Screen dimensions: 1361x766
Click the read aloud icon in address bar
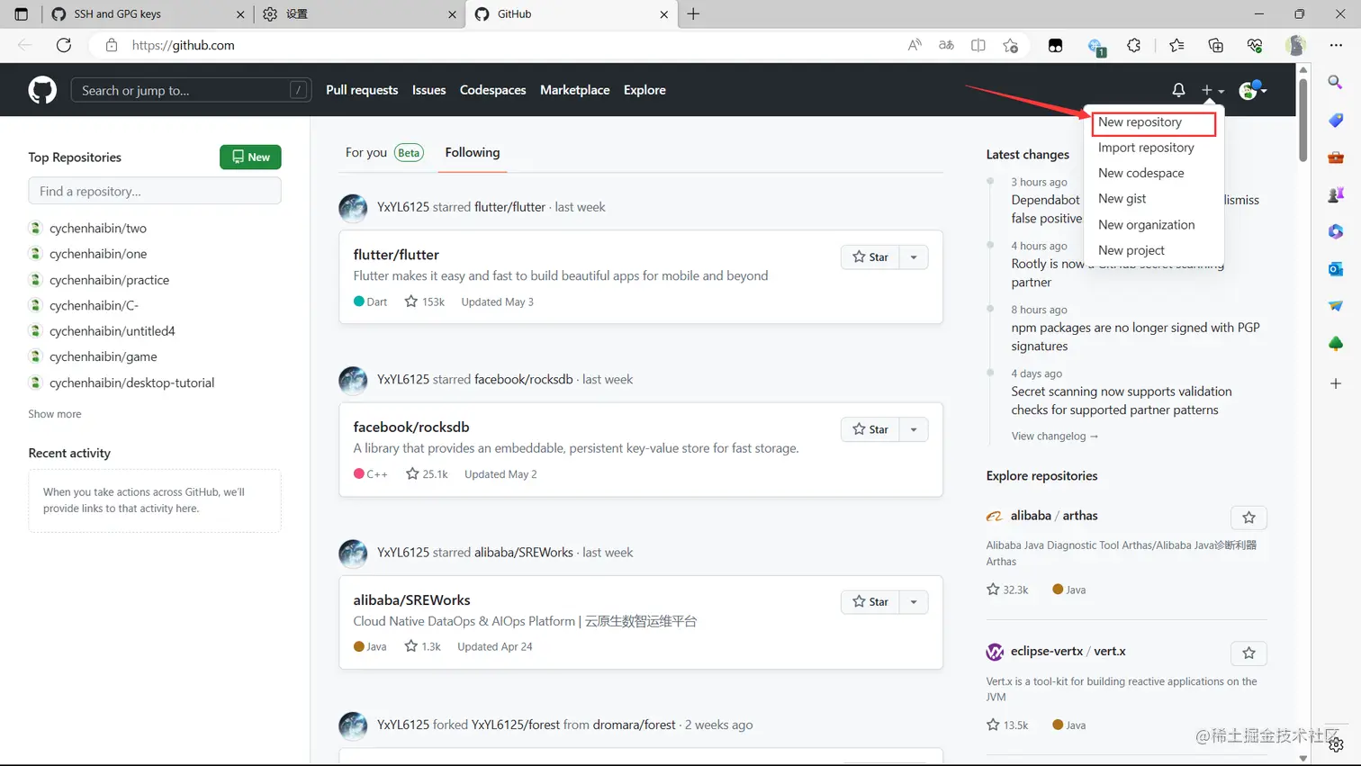pyautogui.click(x=915, y=45)
